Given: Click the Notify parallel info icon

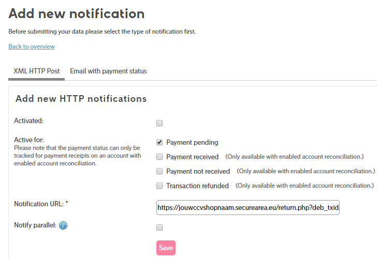Looking at the screenshot, I should [63, 225].
